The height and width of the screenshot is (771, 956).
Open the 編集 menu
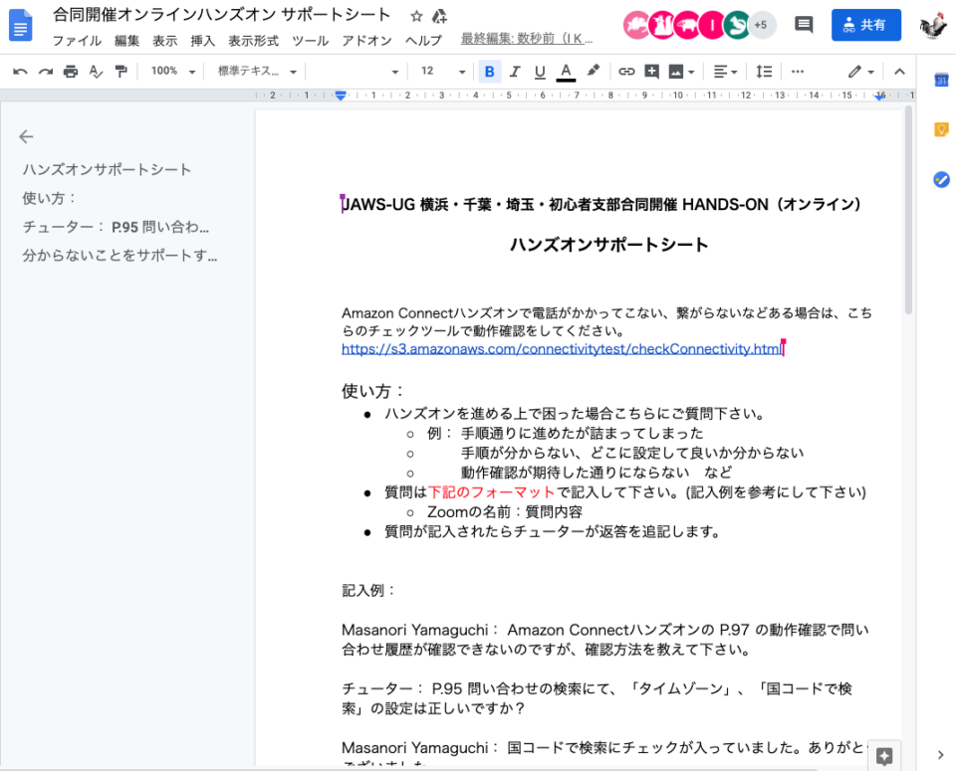coord(126,41)
